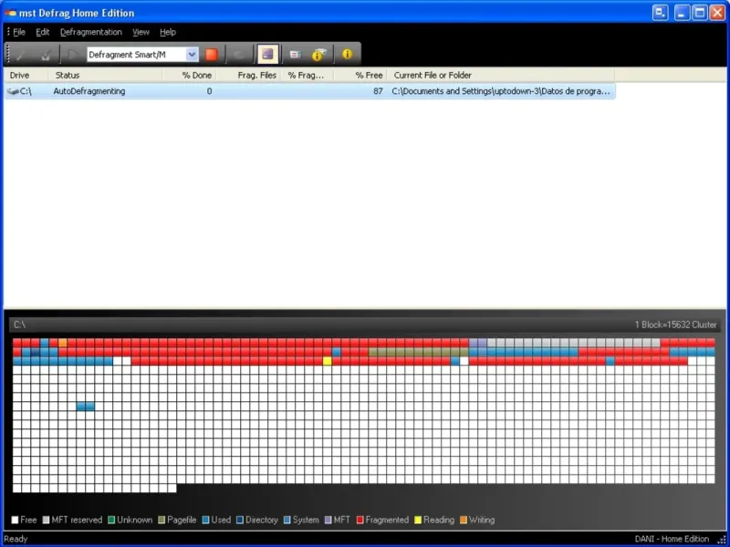Image resolution: width=730 pixels, height=547 pixels.
Task: Sort by the % Done column header
Action: coord(190,76)
